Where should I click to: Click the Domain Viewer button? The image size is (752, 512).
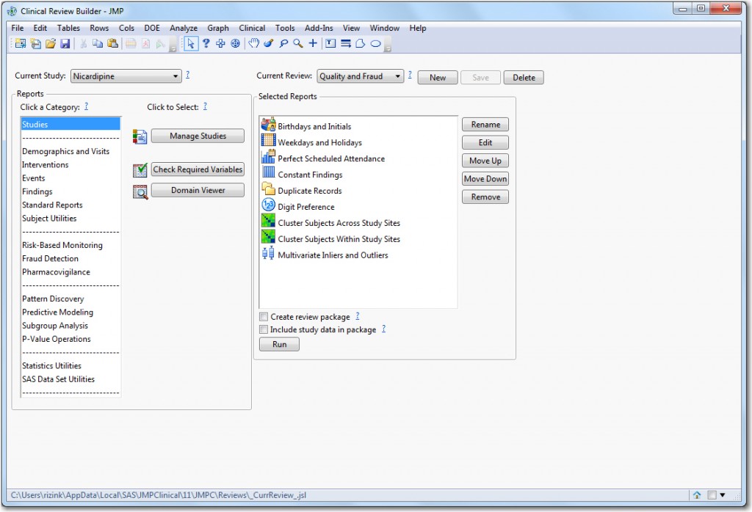[198, 190]
